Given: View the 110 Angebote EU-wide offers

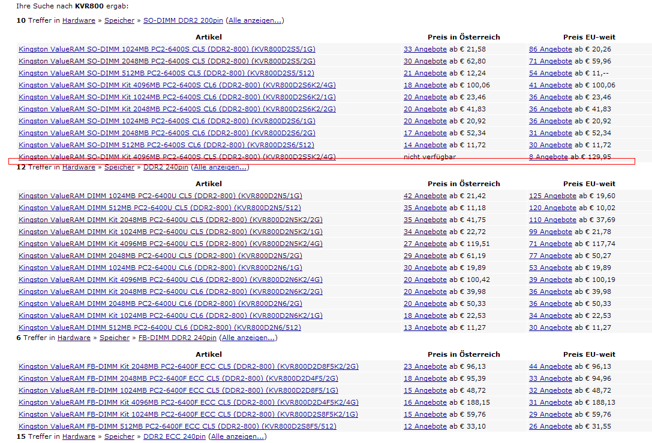Looking at the screenshot, I should [552, 220].
